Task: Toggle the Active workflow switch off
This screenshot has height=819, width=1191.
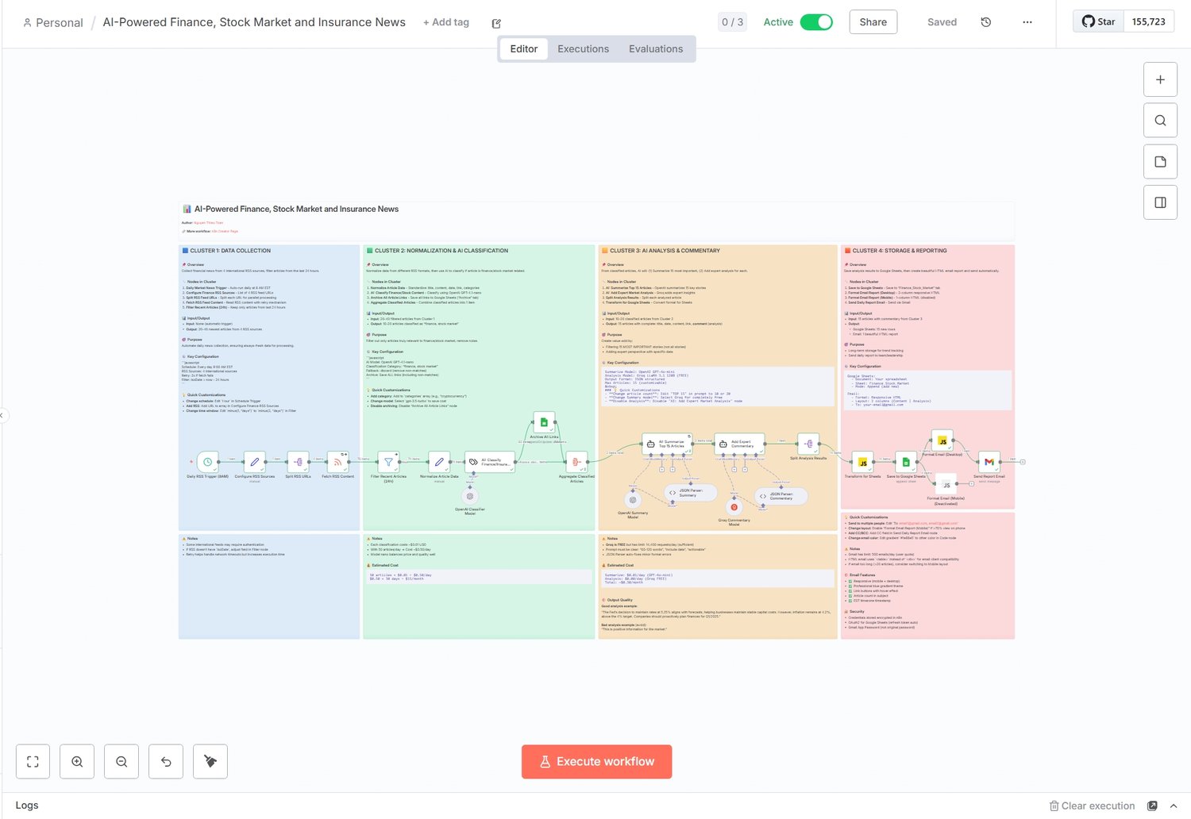Action: (816, 22)
